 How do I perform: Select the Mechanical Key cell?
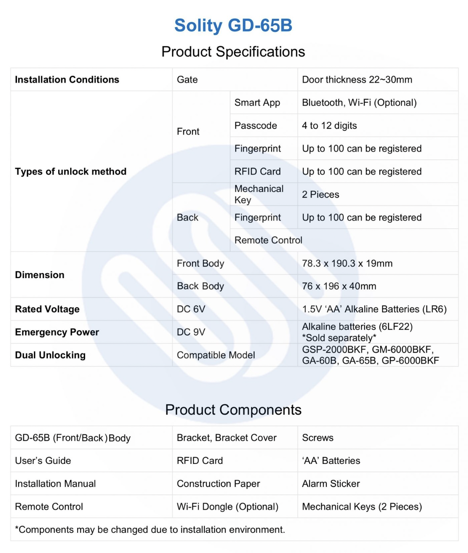pos(259,194)
